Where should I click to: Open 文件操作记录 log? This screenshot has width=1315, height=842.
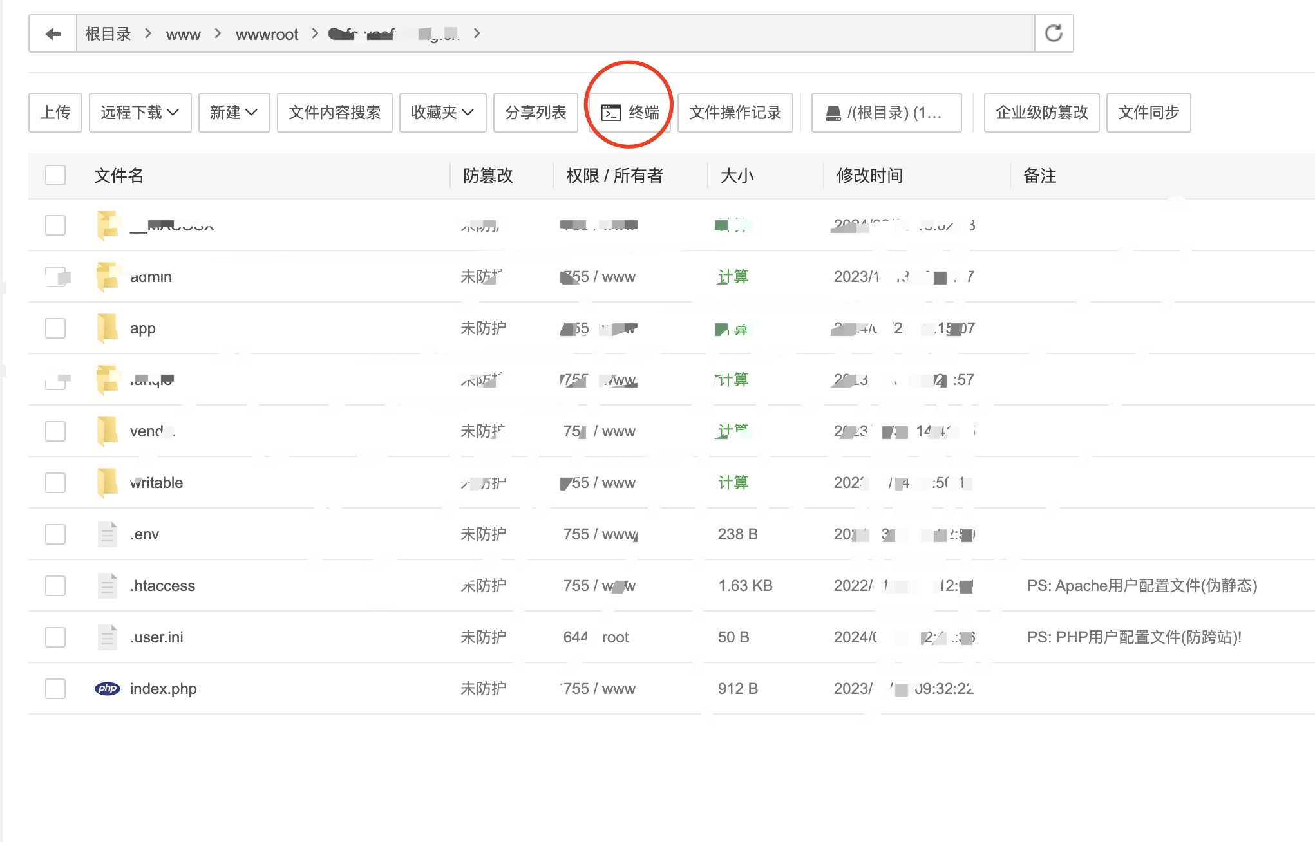coord(735,113)
